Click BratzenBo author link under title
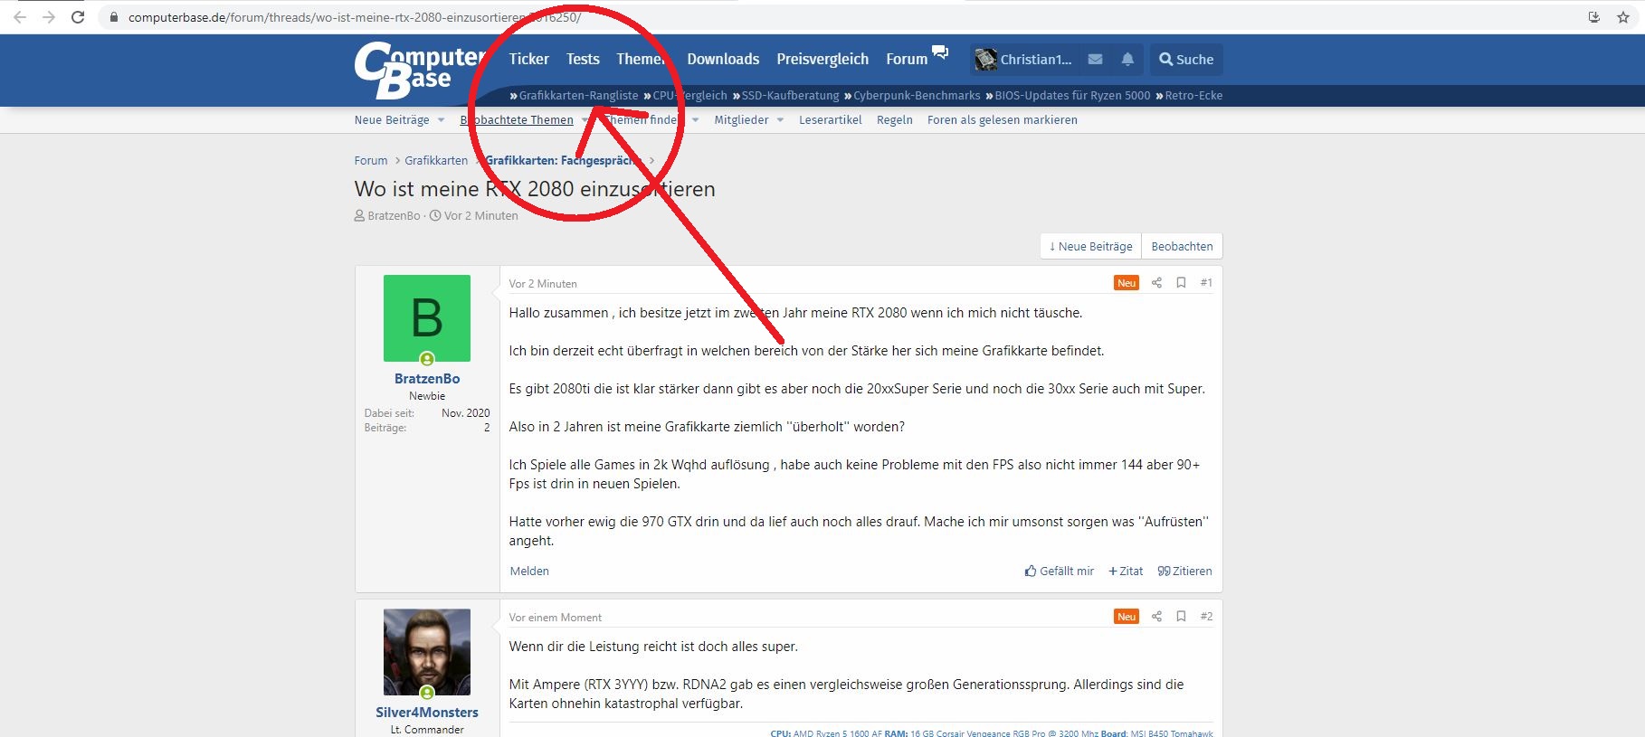 click(394, 216)
